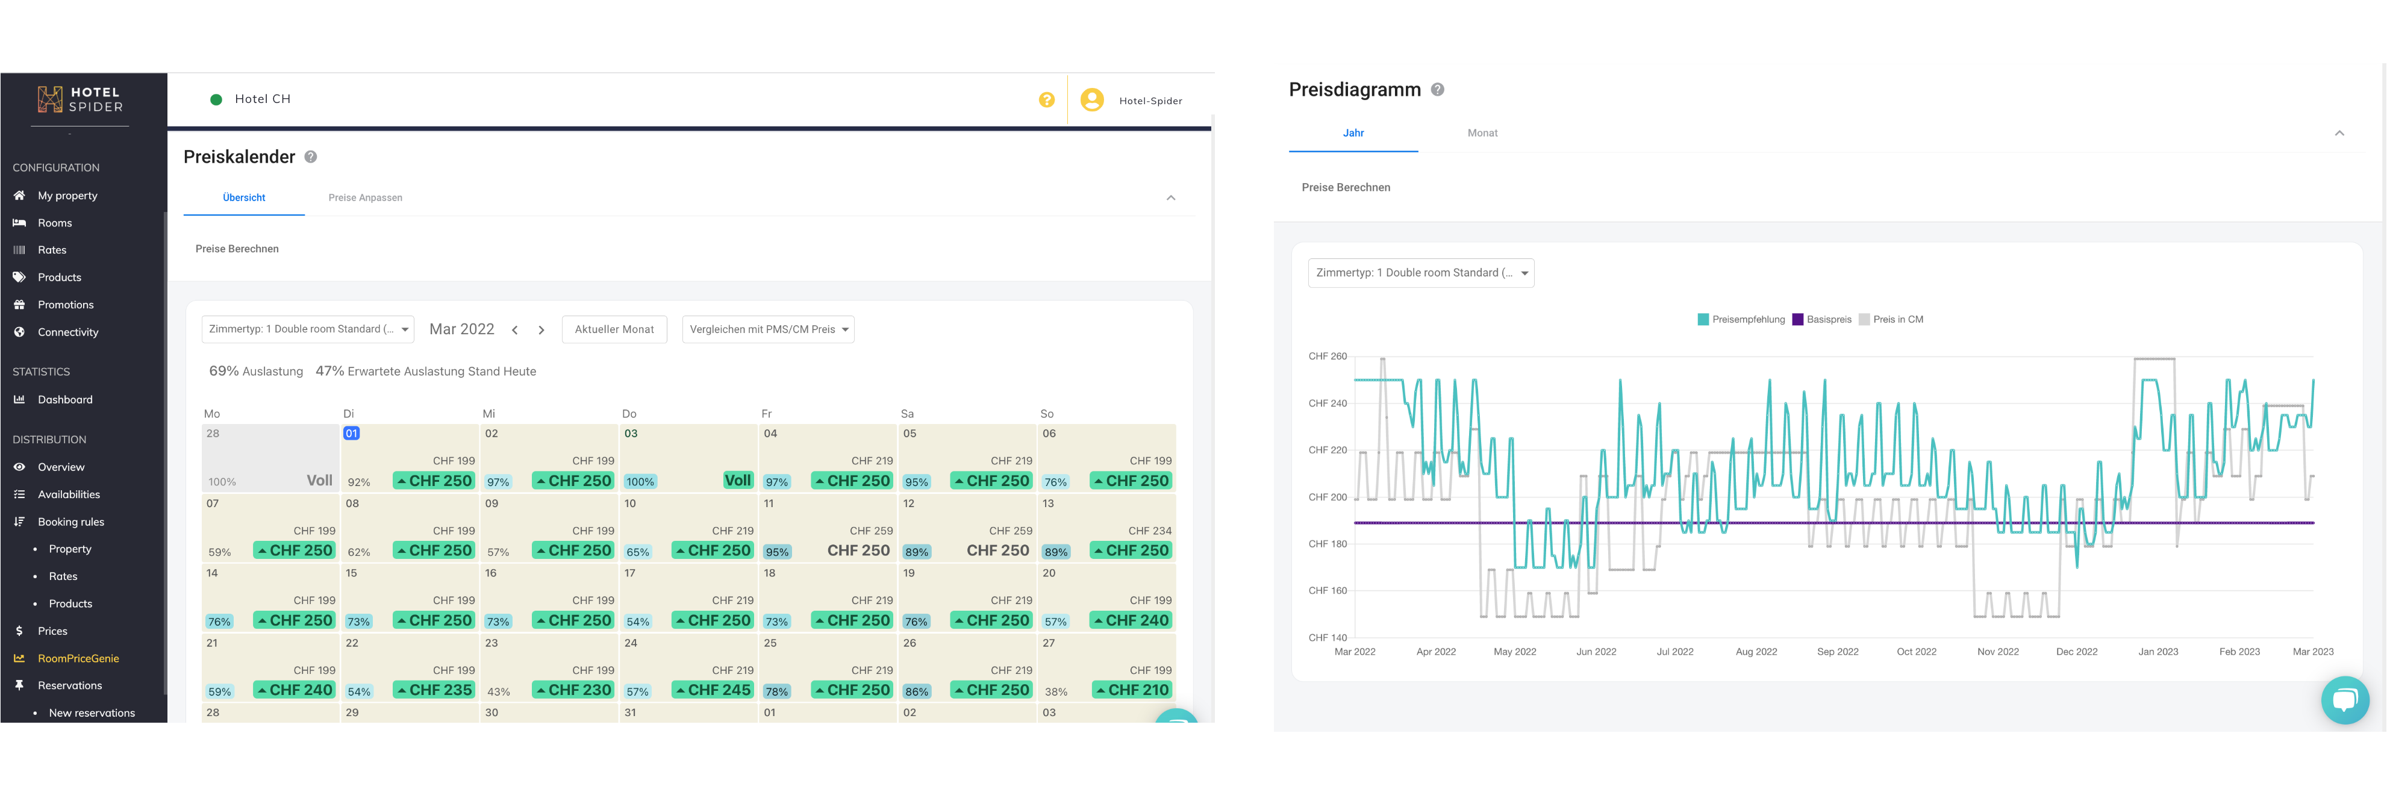Image resolution: width=2387 pixels, height=795 pixels.
Task: Click CHF 259 label on March 11
Action: [x=871, y=531]
